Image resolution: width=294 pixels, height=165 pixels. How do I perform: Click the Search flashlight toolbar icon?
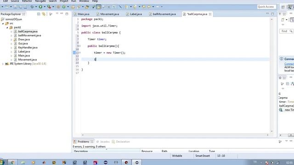[x=79, y=7]
